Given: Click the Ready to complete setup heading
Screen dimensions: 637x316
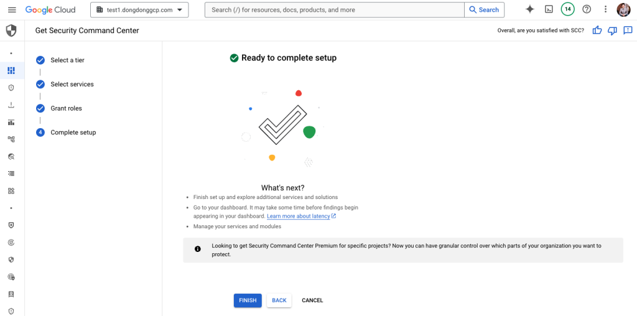Looking at the screenshot, I should tap(289, 58).
